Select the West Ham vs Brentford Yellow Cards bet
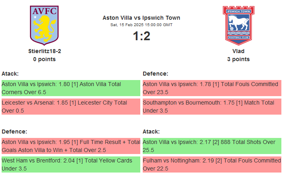Screen dimensions: 283x185 pyautogui.click(x=71, y=164)
